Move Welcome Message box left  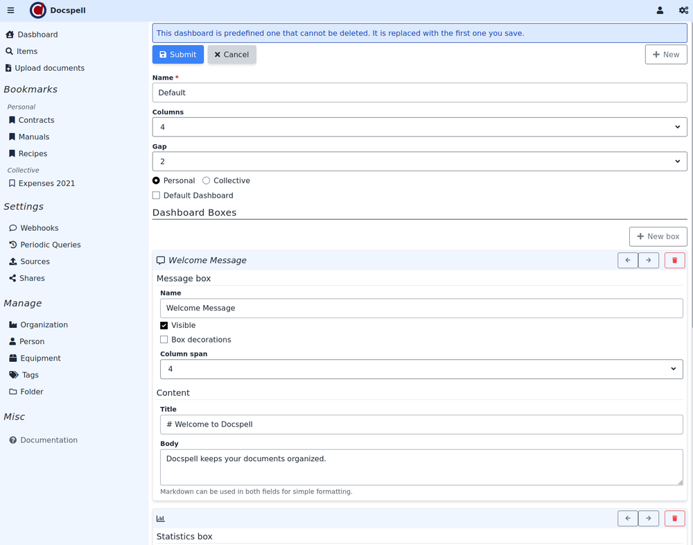click(x=628, y=260)
